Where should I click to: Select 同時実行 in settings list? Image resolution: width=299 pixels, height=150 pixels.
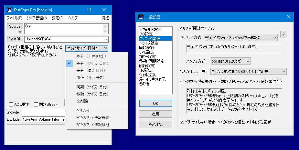pyautogui.click(x=155, y=48)
